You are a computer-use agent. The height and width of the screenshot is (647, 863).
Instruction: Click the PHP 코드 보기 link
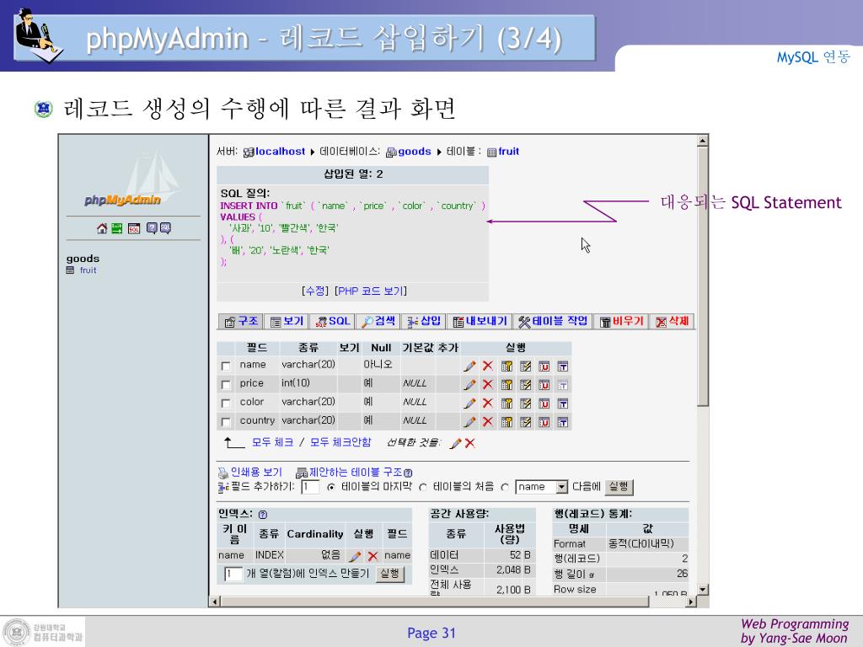(371, 291)
